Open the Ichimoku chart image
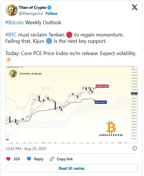144x176 pixels. (x=71, y=105)
